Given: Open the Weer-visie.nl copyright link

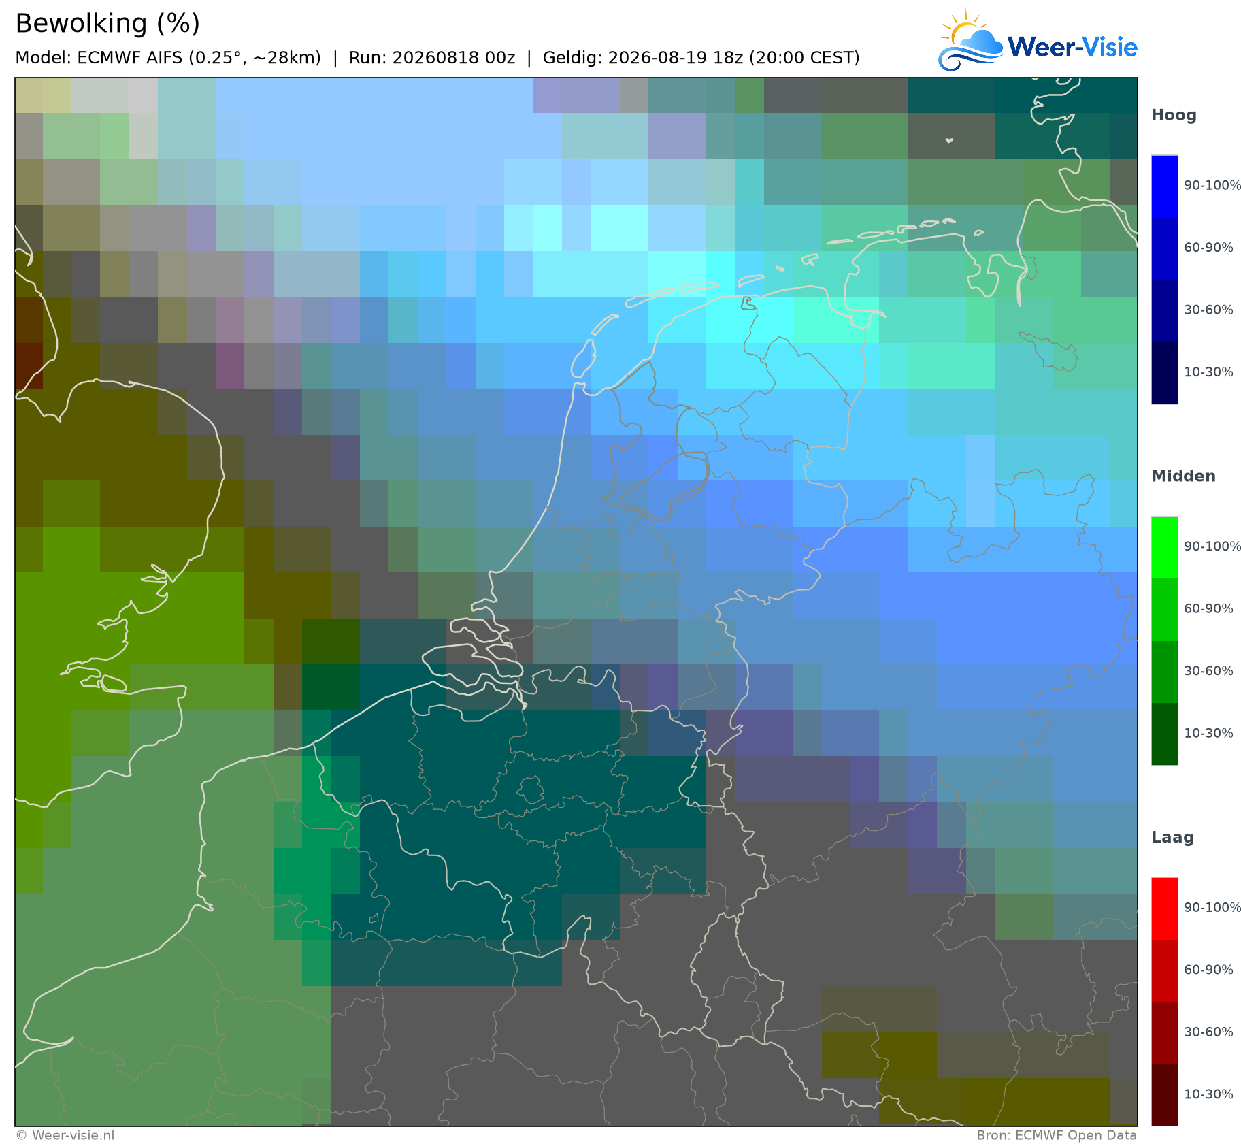Looking at the screenshot, I should [x=65, y=1135].
